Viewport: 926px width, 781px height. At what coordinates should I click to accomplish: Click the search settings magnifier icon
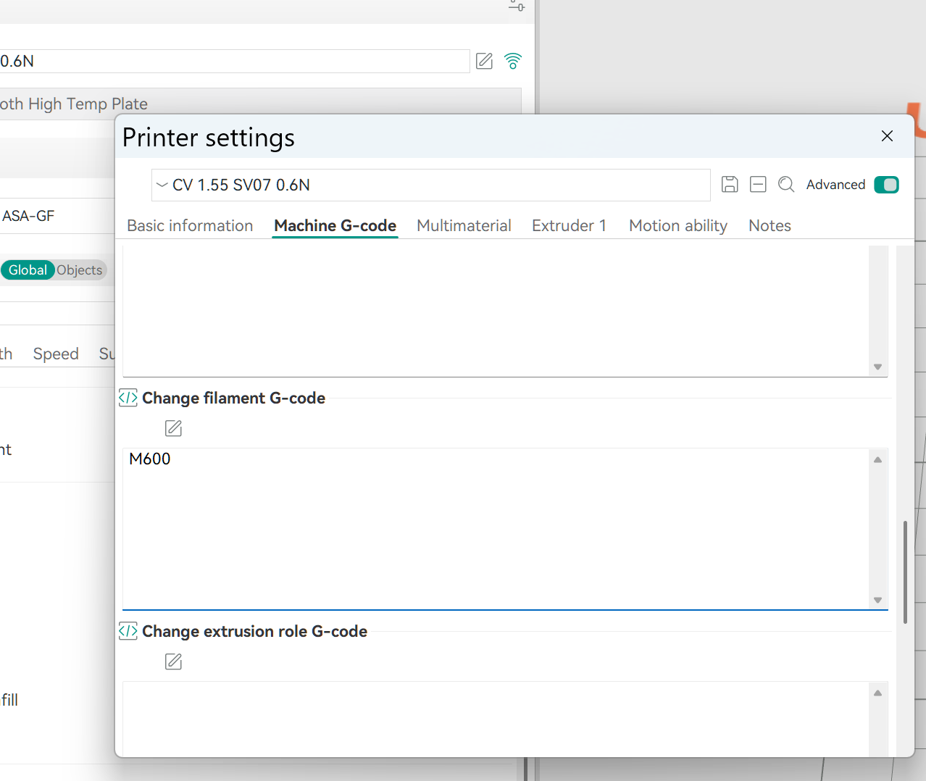[786, 185]
